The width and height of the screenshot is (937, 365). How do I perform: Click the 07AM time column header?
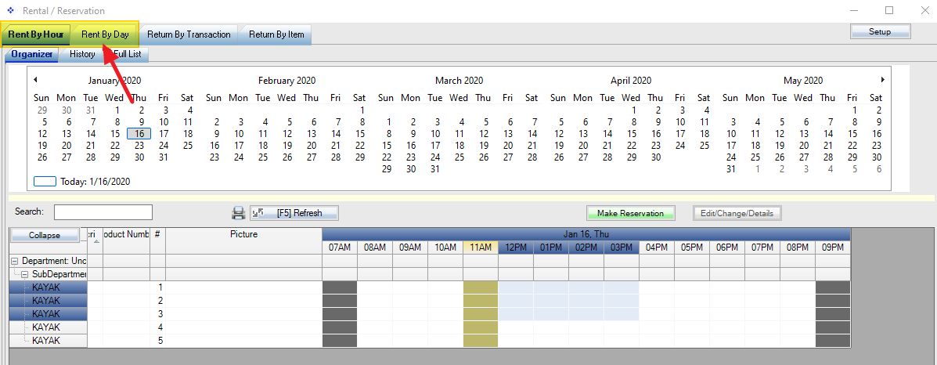coord(340,248)
